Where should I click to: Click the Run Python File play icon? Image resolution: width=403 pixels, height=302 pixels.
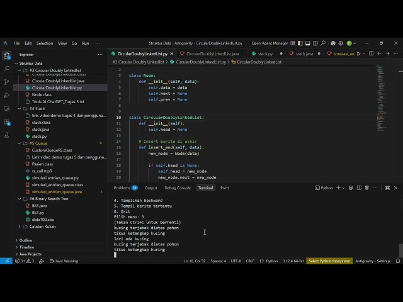click(x=359, y=53)
